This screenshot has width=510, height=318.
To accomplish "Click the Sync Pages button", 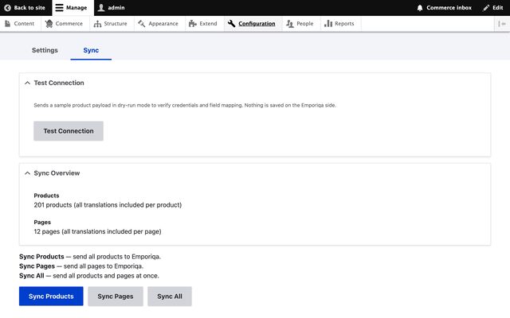I will [x=116, y=297].
